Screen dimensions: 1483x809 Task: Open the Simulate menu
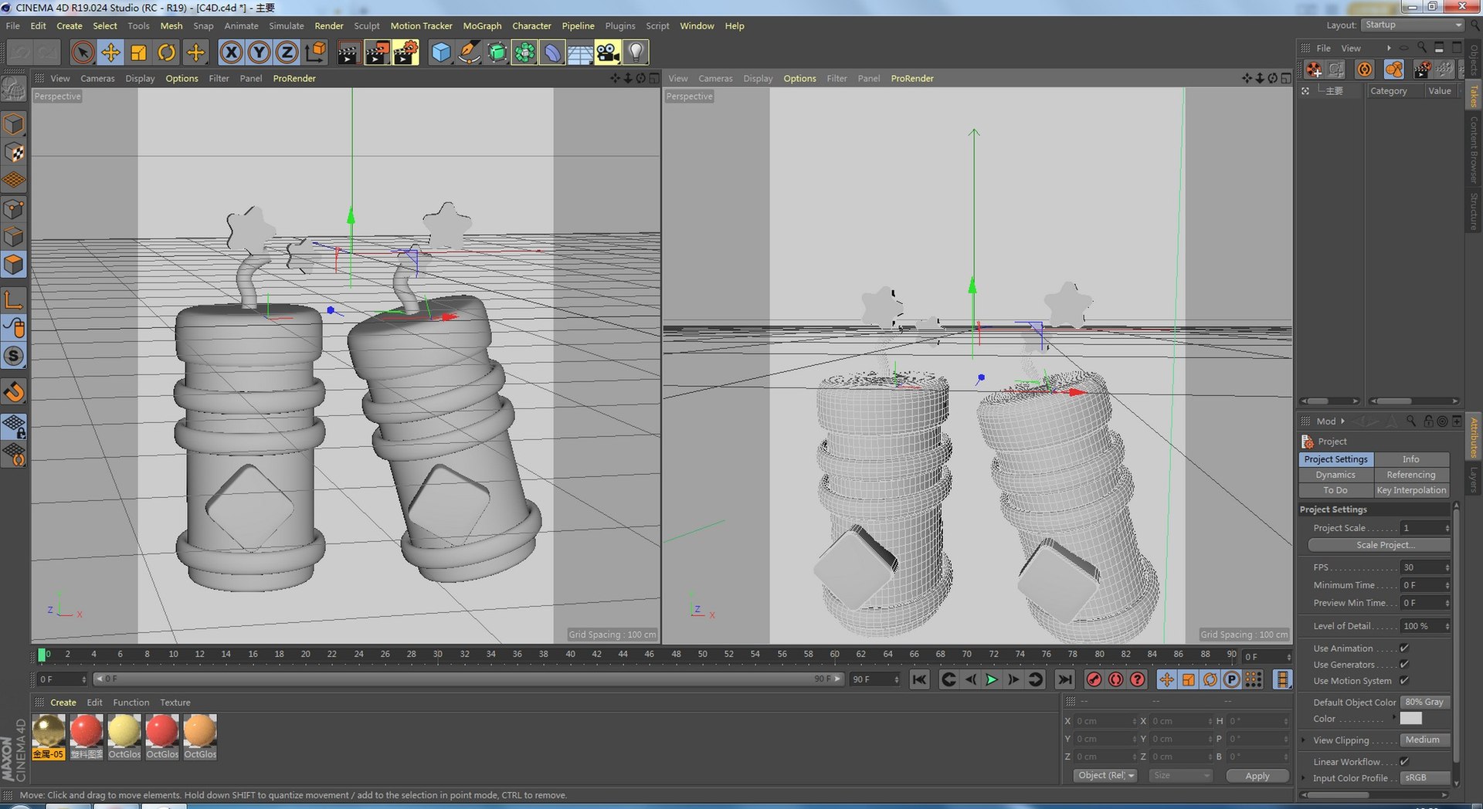pos(287,25)
